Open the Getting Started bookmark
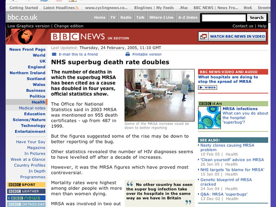The width and height of the screenshot is (276, 207). pyautogui.click(x=24, y=8)
